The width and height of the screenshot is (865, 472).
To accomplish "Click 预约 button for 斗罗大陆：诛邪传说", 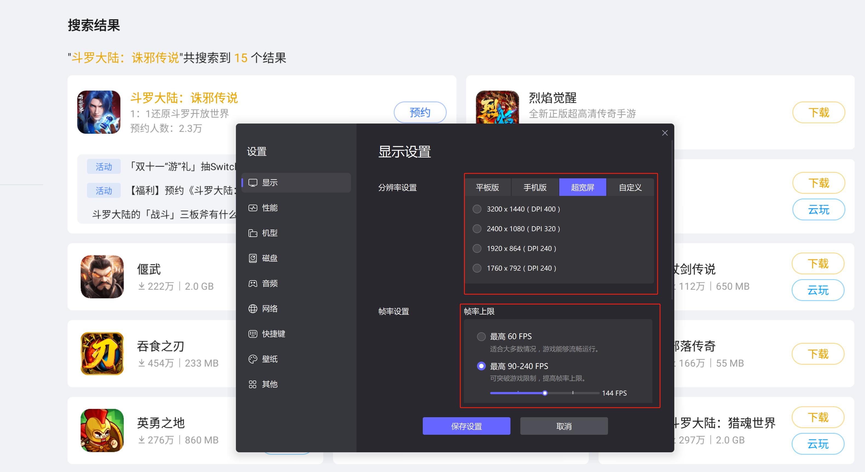I will [420, 112].
